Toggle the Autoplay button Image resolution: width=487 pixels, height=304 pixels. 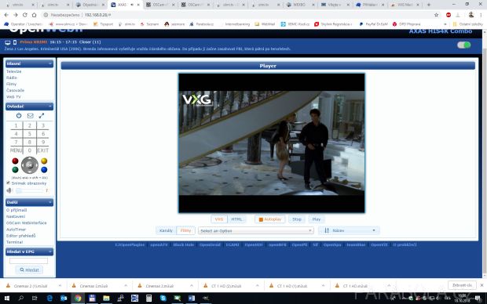click(x=269, y=219)
